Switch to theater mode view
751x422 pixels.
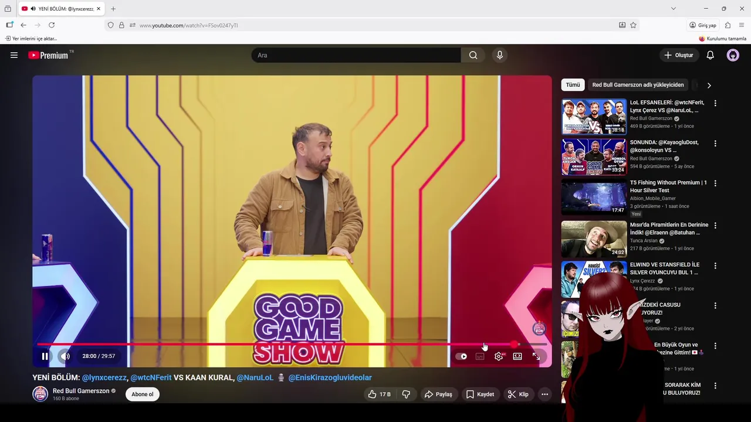coord(517,356)
